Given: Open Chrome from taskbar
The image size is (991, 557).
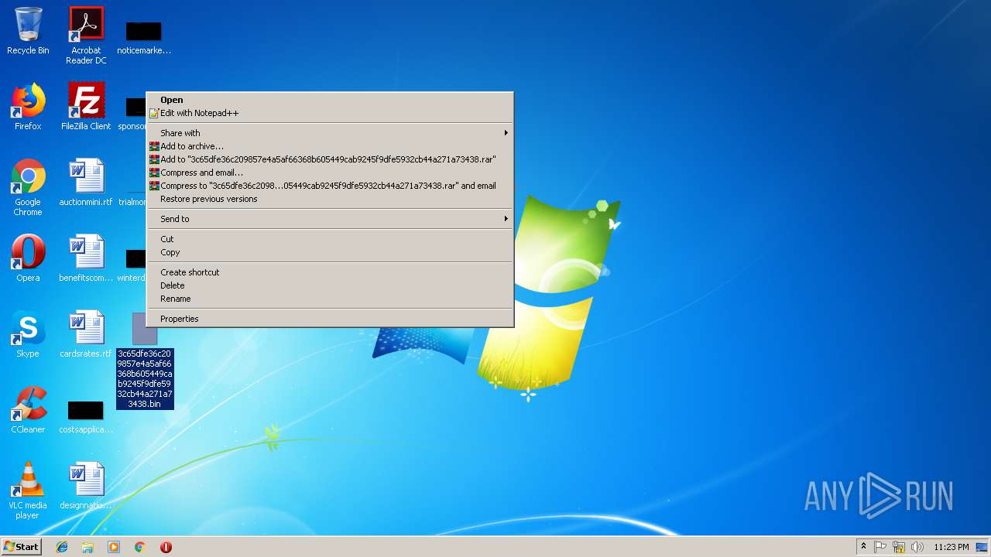Looking at the screenshot, I should tap(140, 547).
